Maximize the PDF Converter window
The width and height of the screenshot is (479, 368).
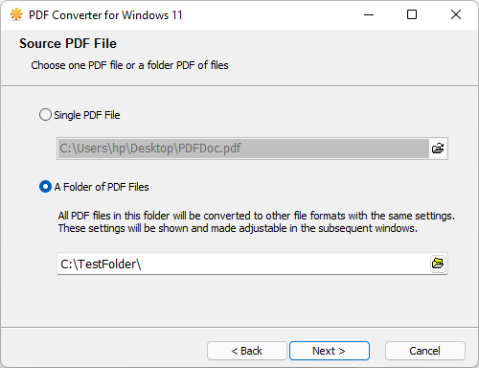(x=412, y=14)
